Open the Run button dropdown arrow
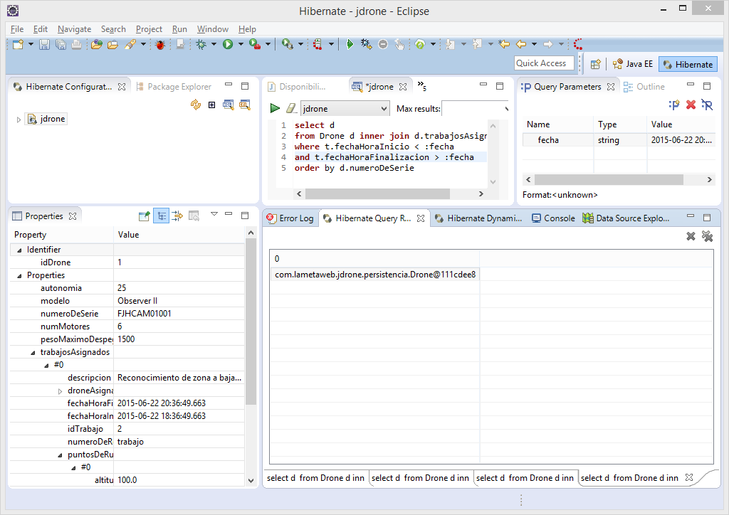 pyautogui.click(x=241, y=45)
